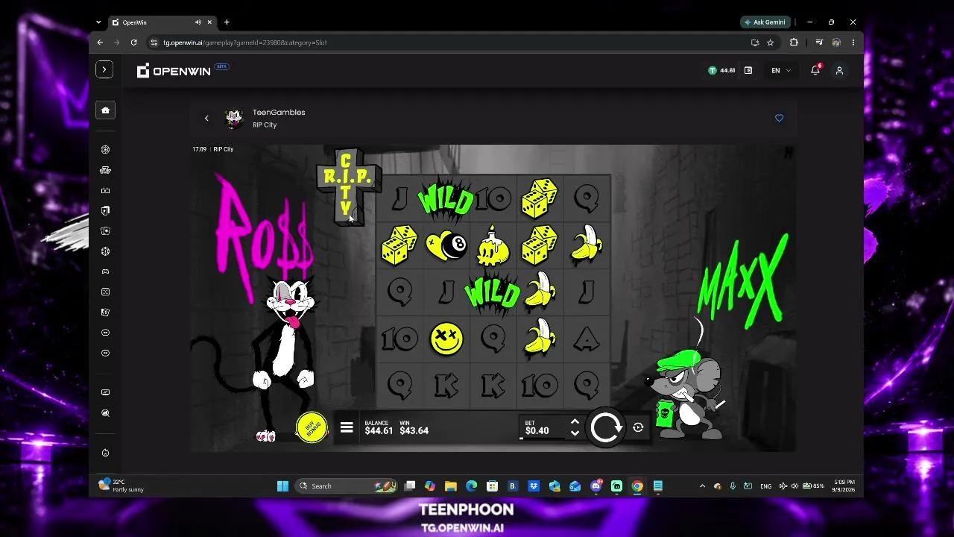The height and width of the screenshot is (537, 954).
Task: Open Chrome extensions puzzle icon
Action: (794, 43)
